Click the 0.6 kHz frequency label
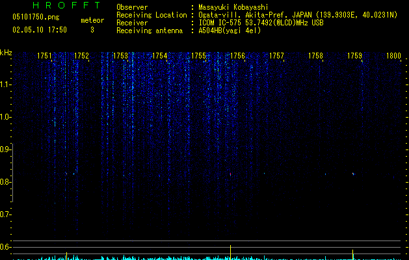Screen dimensions: 409x260 click(5, 247)
